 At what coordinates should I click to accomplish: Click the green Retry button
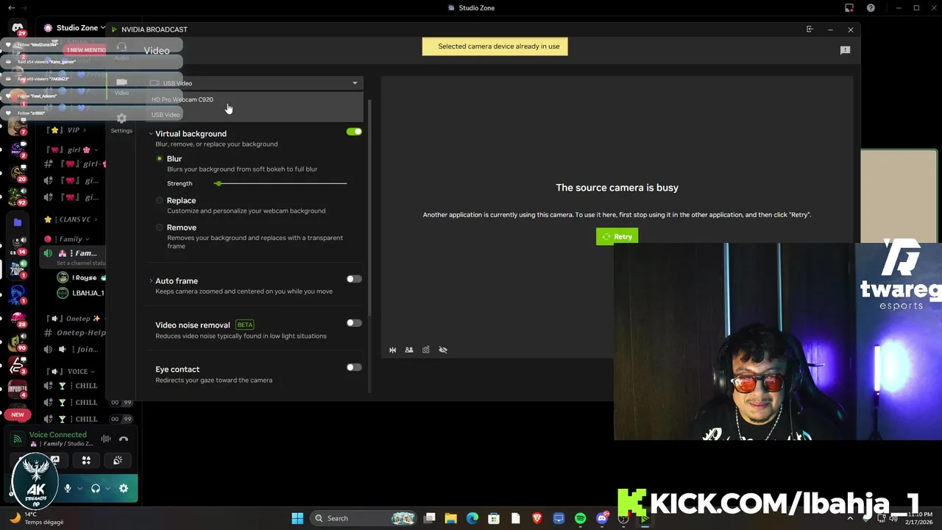tap(617, 236)
